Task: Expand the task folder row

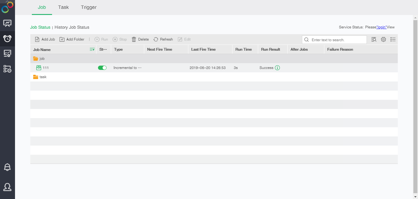Action: click(214, 77)
